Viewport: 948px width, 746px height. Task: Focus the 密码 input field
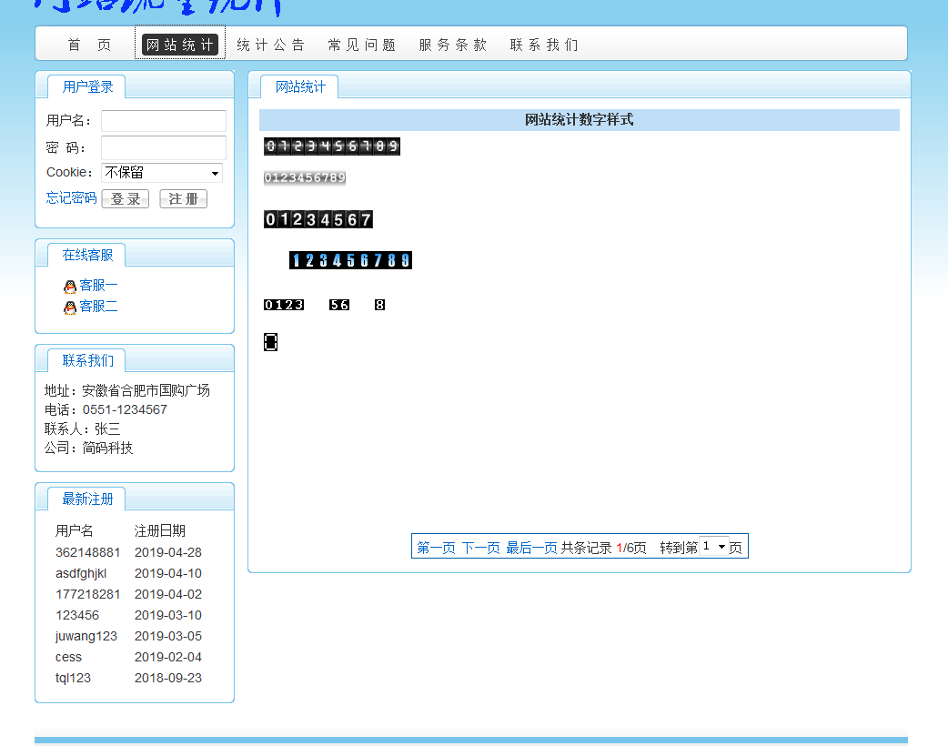[164, 147]
